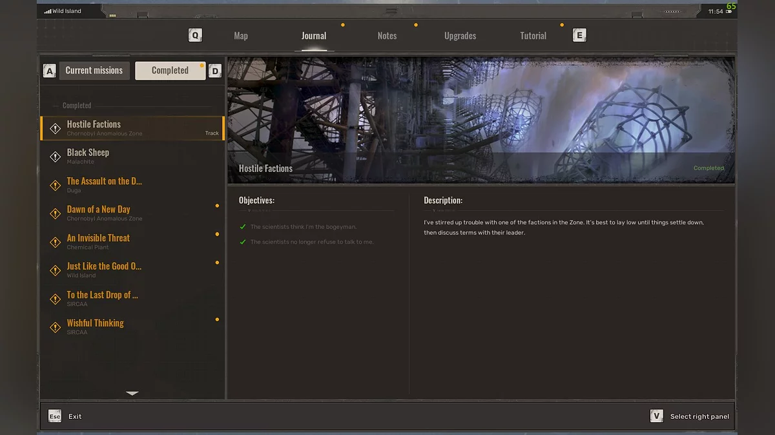Click the Esc key exit icon

pos(55,416)
